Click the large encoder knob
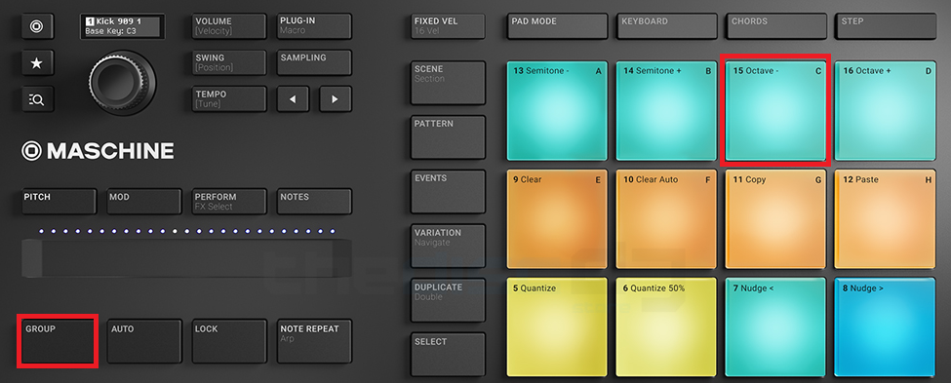This screenshot has width=951, height=383. (x=122, y=82)
